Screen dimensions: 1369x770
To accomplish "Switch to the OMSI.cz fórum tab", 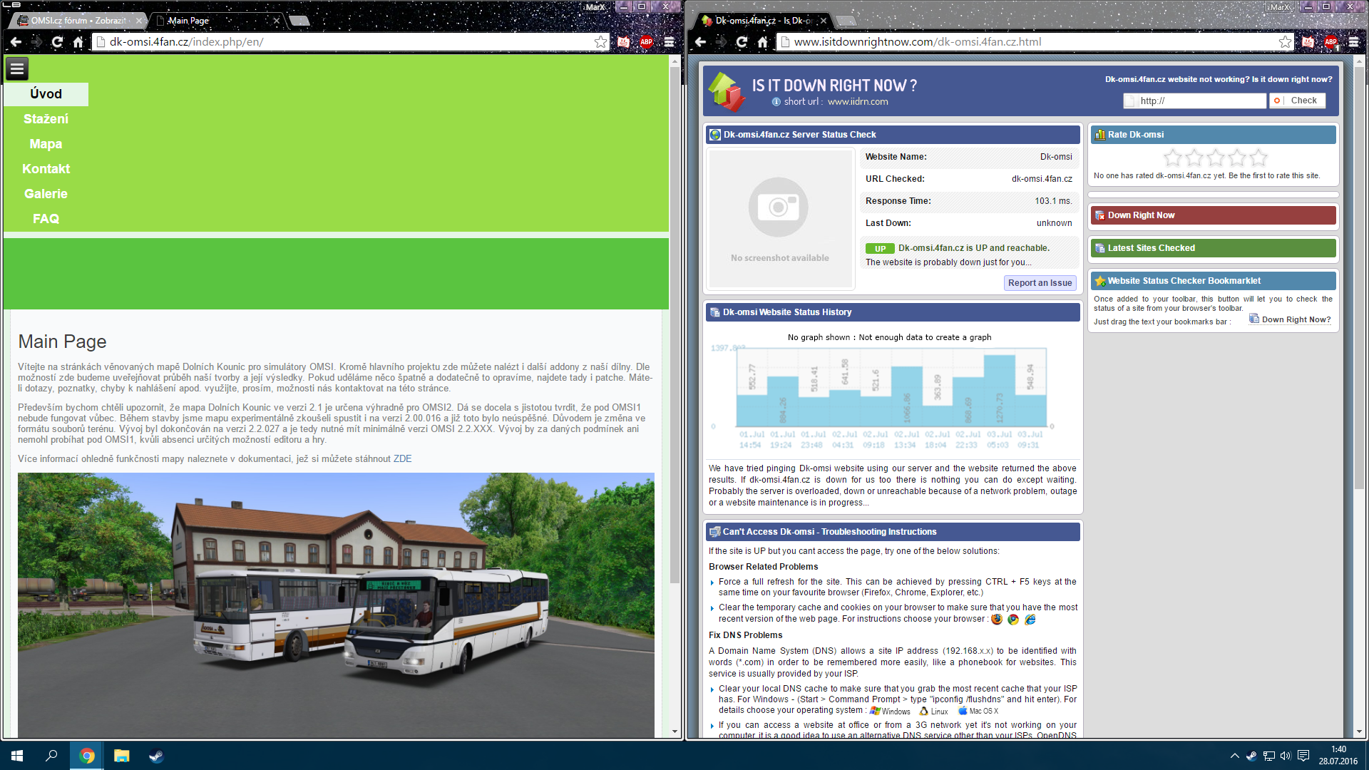I will (x=77, y=21).
